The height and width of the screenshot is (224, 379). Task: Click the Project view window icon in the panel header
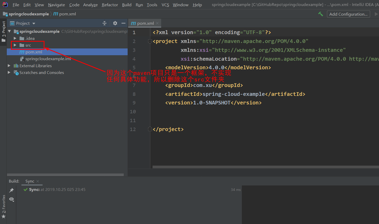pyautogui.click(x=12, y=23)
